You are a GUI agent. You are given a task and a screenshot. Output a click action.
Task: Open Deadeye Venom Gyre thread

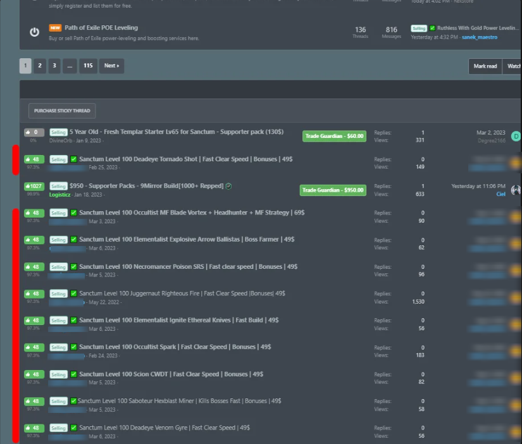(165, 428)
